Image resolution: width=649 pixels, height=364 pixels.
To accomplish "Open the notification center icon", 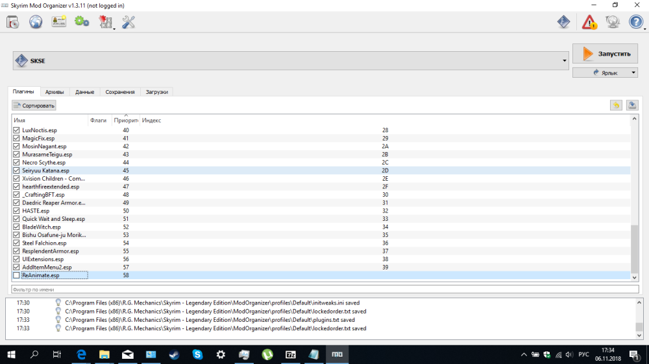I will point(635,354).
